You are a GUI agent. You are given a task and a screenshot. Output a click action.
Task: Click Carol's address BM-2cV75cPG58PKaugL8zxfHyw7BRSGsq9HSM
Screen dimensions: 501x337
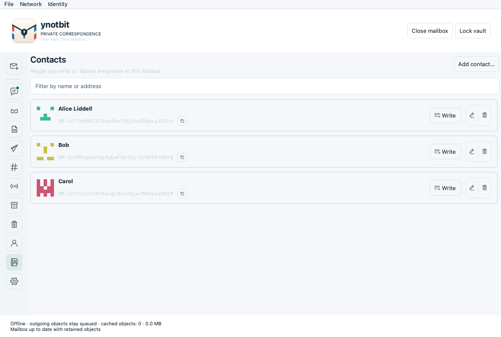pos(116,194)
